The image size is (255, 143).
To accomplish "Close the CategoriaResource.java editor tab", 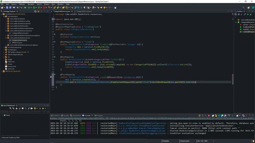I will [72, 12].
